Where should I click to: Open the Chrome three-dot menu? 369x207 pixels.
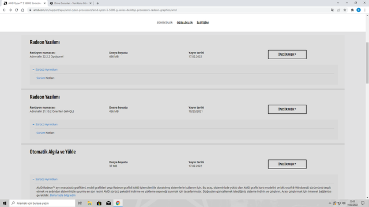click(x=365, y=10)
